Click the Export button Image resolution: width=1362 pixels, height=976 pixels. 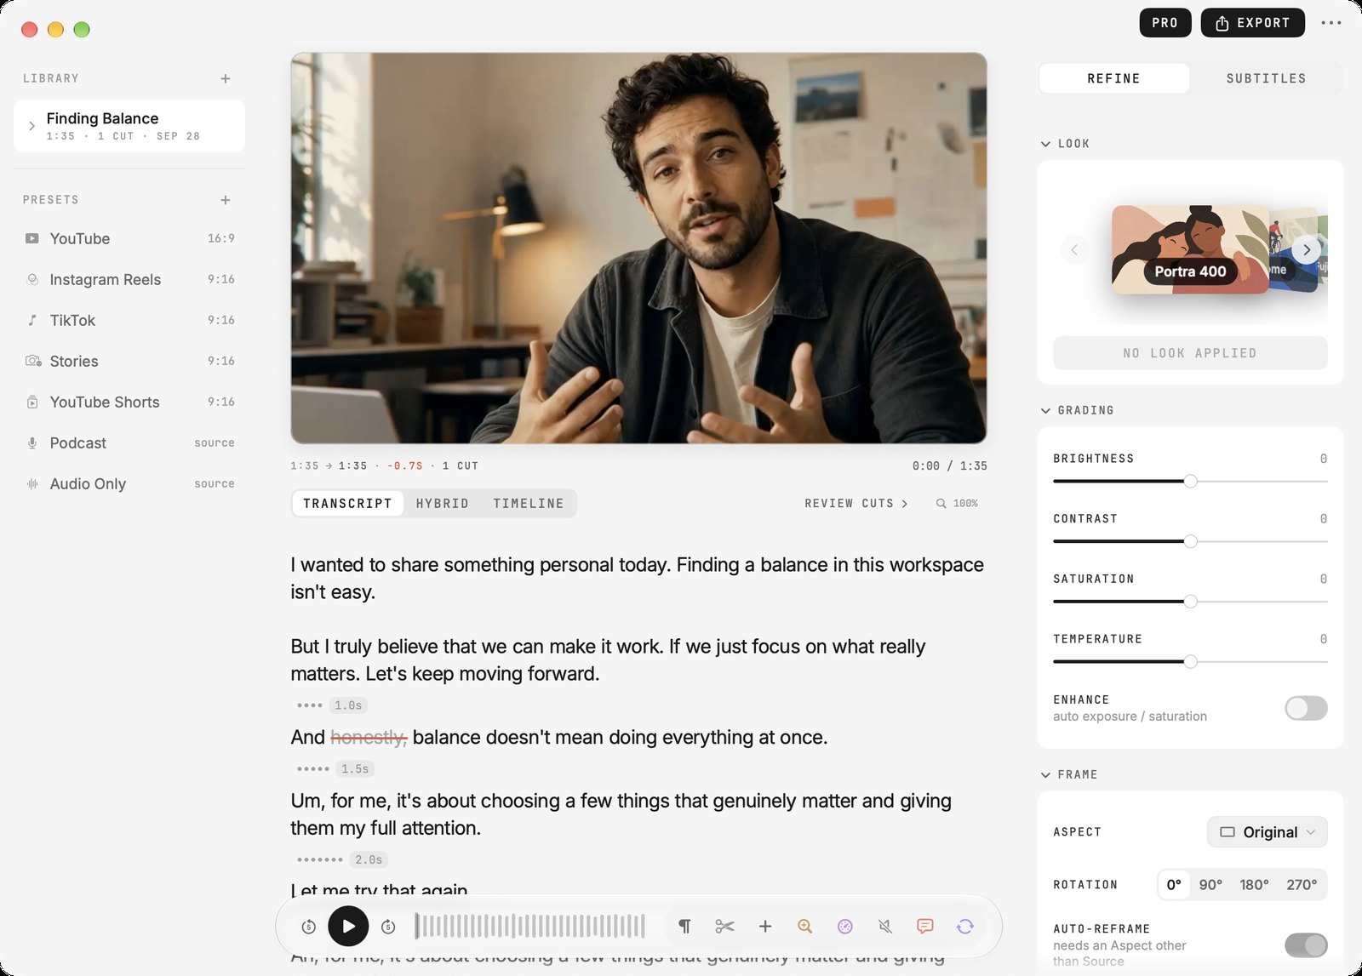tap(1252, 23)
